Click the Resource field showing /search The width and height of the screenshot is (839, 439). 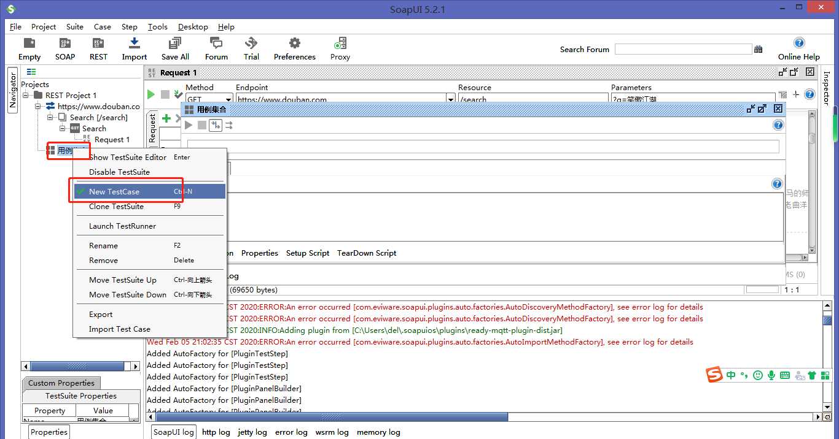pos(533,99)
